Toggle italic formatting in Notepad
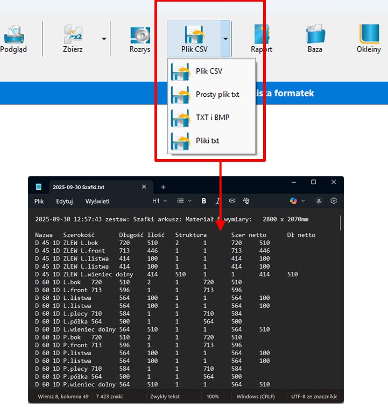The height and width of the screenshot is (417, 388). 218,201
